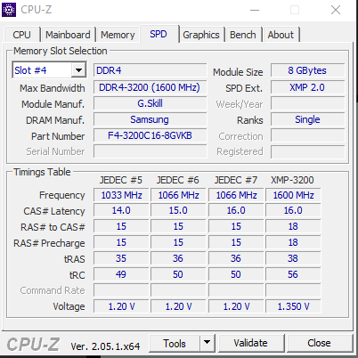
Task: Click the Timings Table group title
Action: click(42, 172)
